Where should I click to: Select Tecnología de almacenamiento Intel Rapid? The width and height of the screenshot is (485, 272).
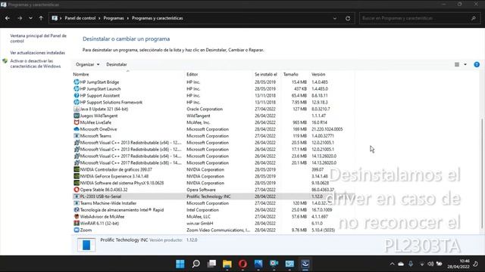coord(213,210)
